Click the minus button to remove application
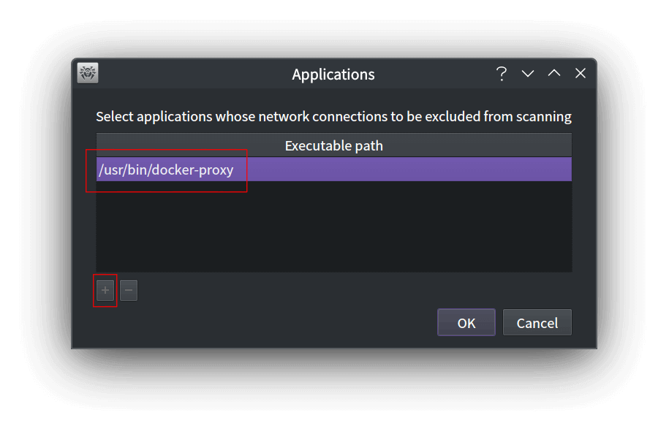The image size is (669, 434). pyautogui.click(x=129, y=290)
